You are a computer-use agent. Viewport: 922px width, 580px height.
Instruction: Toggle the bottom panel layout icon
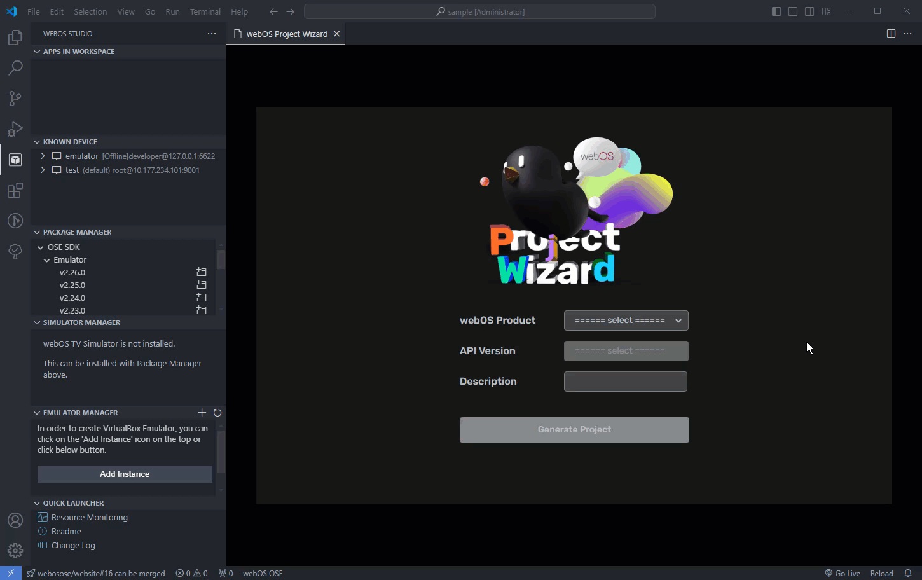[x=793, y=11]
